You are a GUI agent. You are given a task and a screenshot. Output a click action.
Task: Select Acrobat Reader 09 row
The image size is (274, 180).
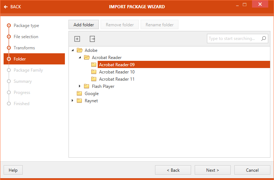pyautogui.click(x=184, y=64)
